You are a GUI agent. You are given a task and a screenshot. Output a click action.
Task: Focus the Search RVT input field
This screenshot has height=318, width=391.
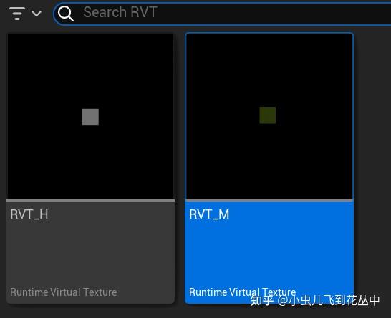(x=222, y=13)
